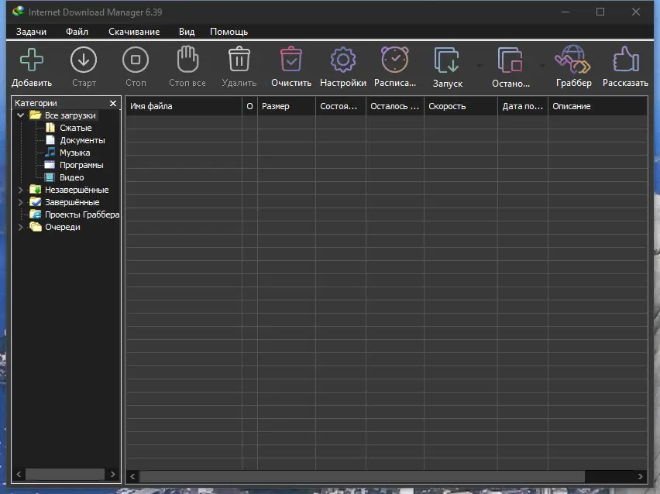Image resolution: width=660 pixels, height=494 pixels.
Task: Click categories panel scroll left arrow
Action: coord(19,474)
